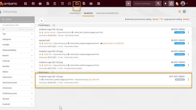Open the bills dollar-document icon in navigation
Screen dimensions: 196x110
pos(48,3)
